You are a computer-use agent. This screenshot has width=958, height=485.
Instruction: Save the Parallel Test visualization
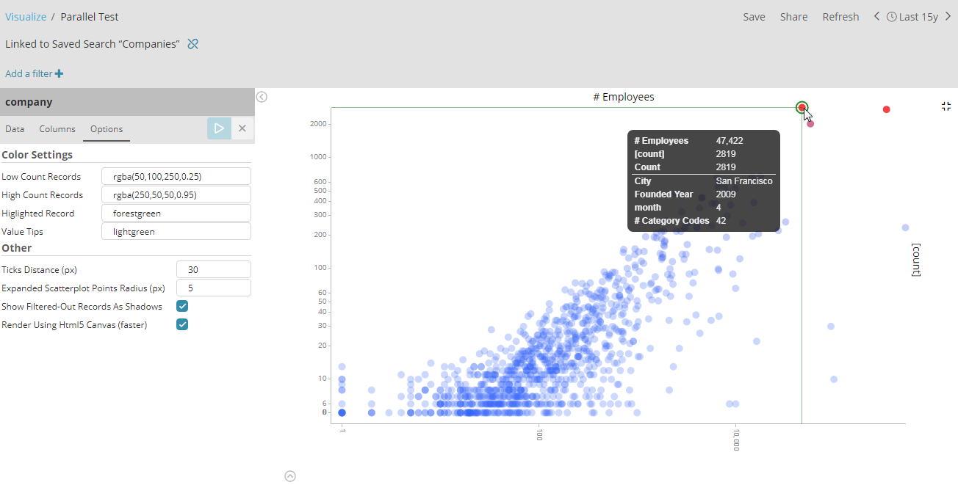click(754, 15)
